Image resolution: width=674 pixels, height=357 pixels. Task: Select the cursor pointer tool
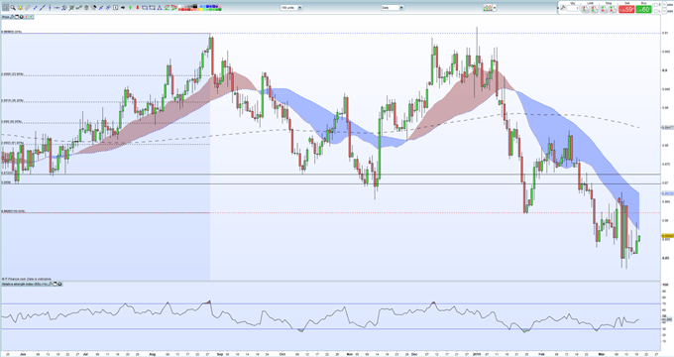(x=6, y=8)
